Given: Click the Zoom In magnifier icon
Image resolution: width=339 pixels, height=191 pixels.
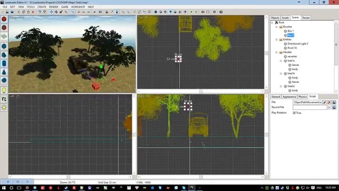Looking at the screenshot, I should tap(123, 12).
